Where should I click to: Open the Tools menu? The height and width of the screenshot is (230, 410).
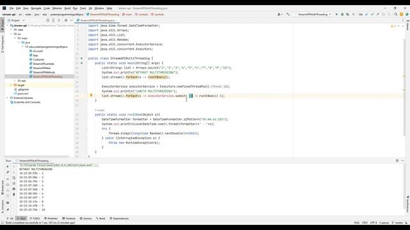point(83,8)
